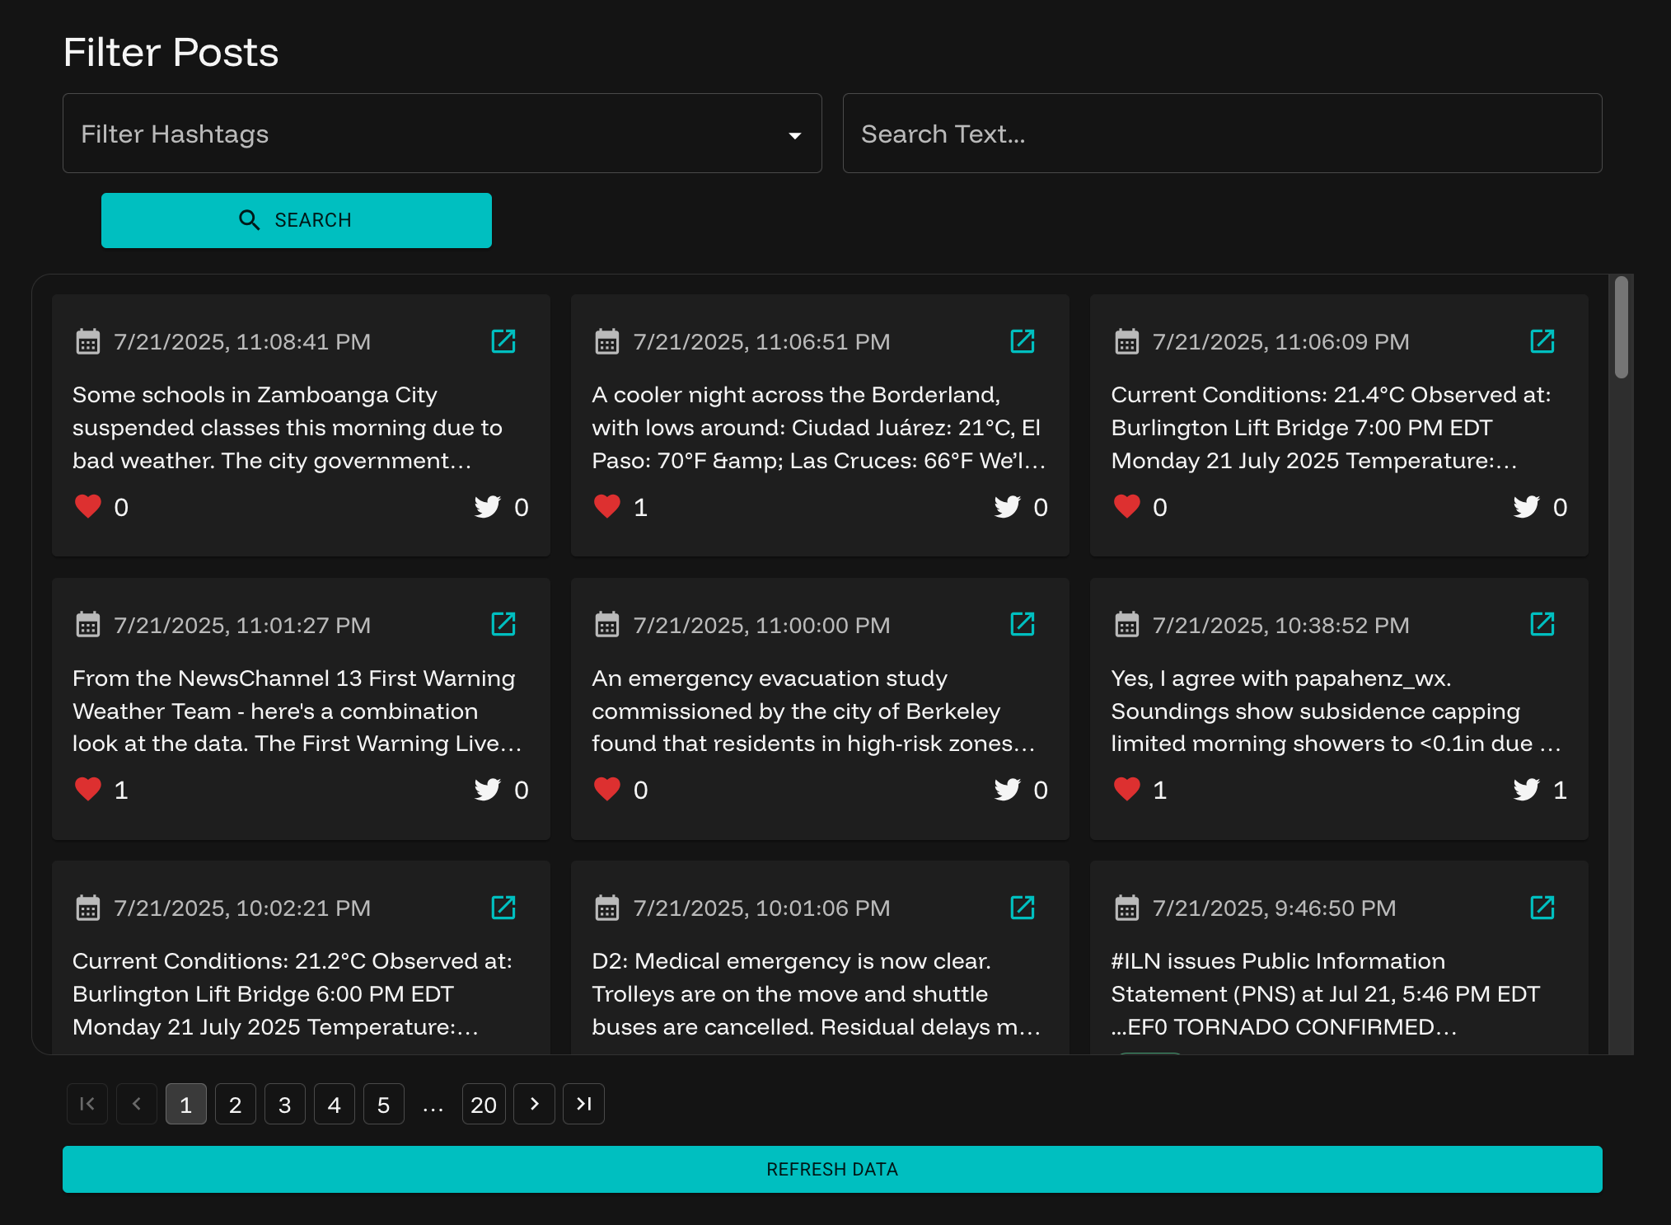
Task: Open external link on #ILN tornado post
Action: click(x=1542, y=908)
